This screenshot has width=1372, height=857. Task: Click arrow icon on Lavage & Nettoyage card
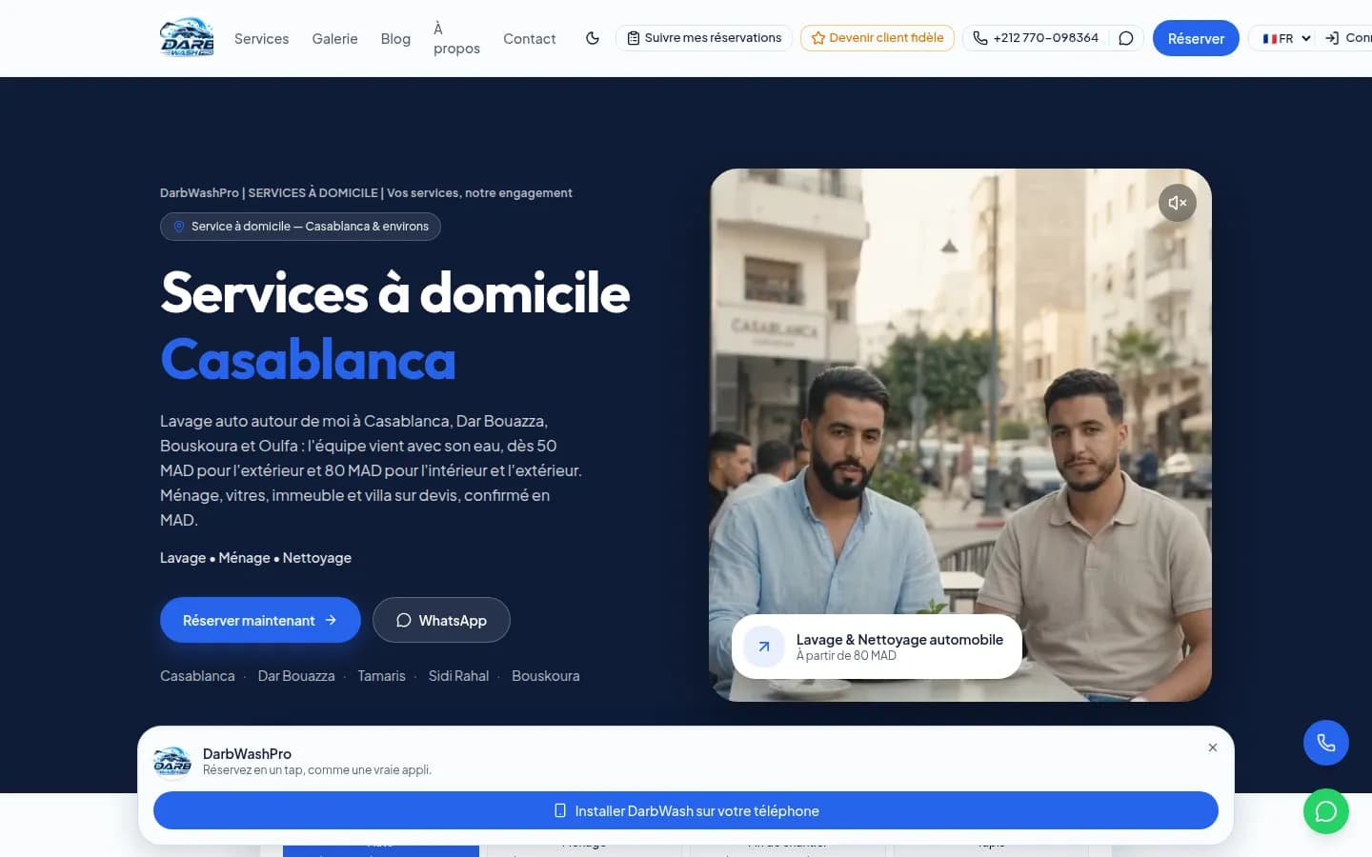click(x=763, y=647)
